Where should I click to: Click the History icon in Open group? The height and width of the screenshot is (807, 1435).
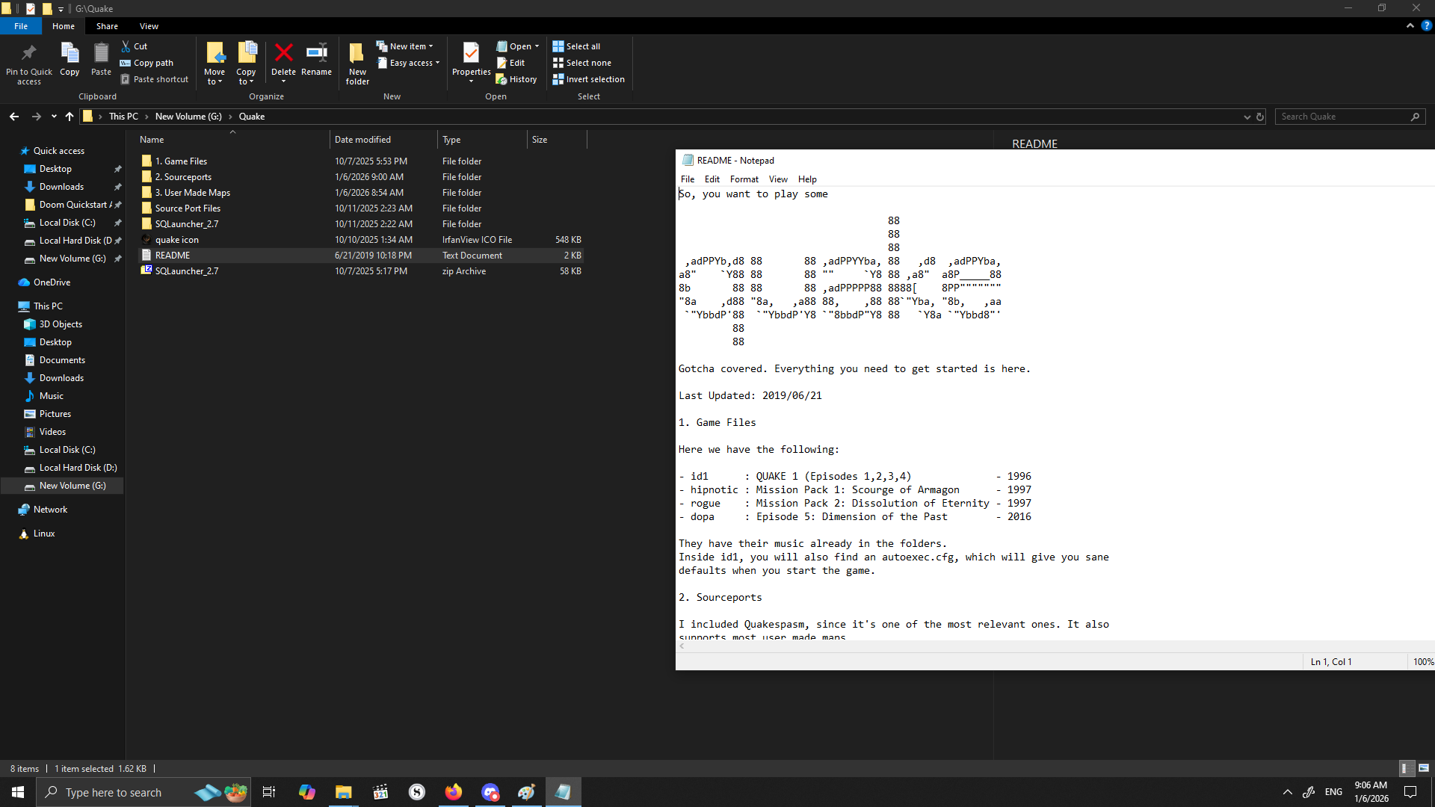516,79
